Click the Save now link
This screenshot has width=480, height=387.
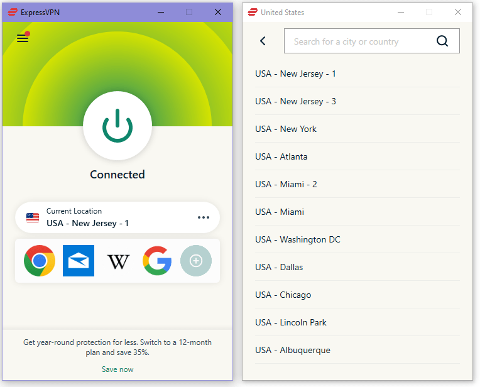click(117, 369)
